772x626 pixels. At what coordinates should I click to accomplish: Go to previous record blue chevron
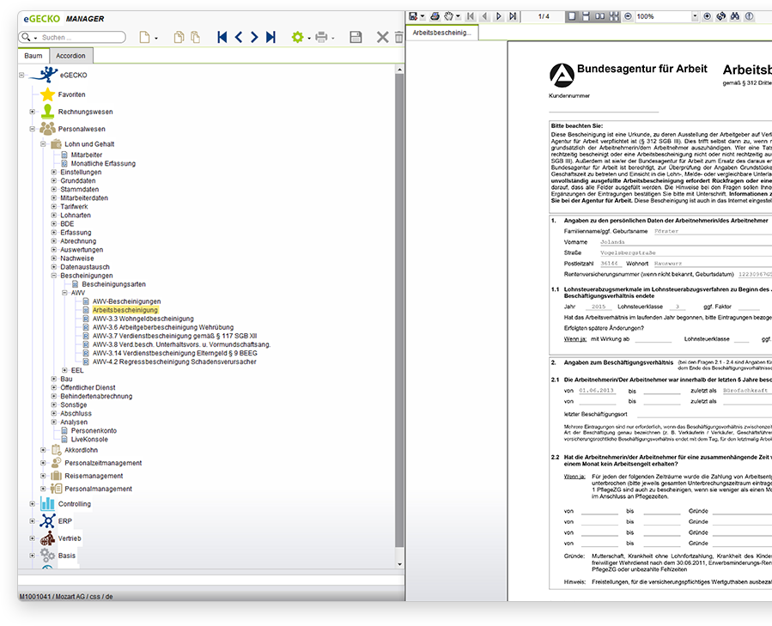tap(238, 37)
